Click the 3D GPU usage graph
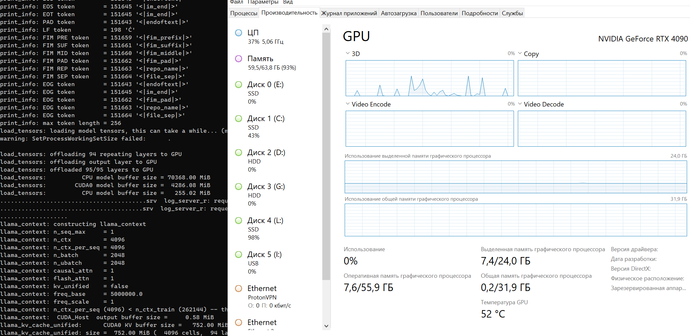Viewport: 690px width, 336px height. [430, 78]
